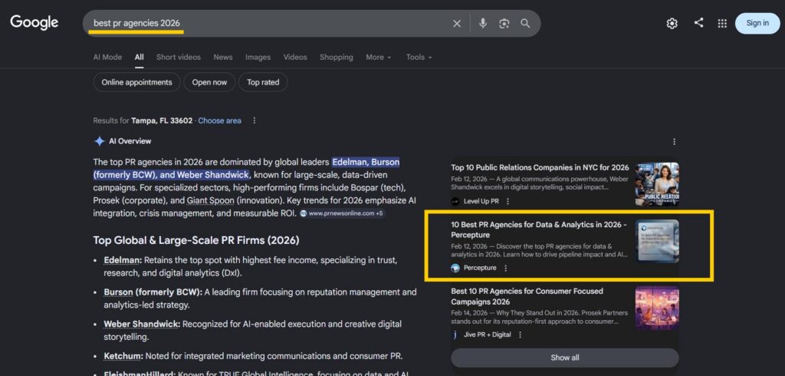Click the AI Overview sparkle icon

click(x=99, y=141)
